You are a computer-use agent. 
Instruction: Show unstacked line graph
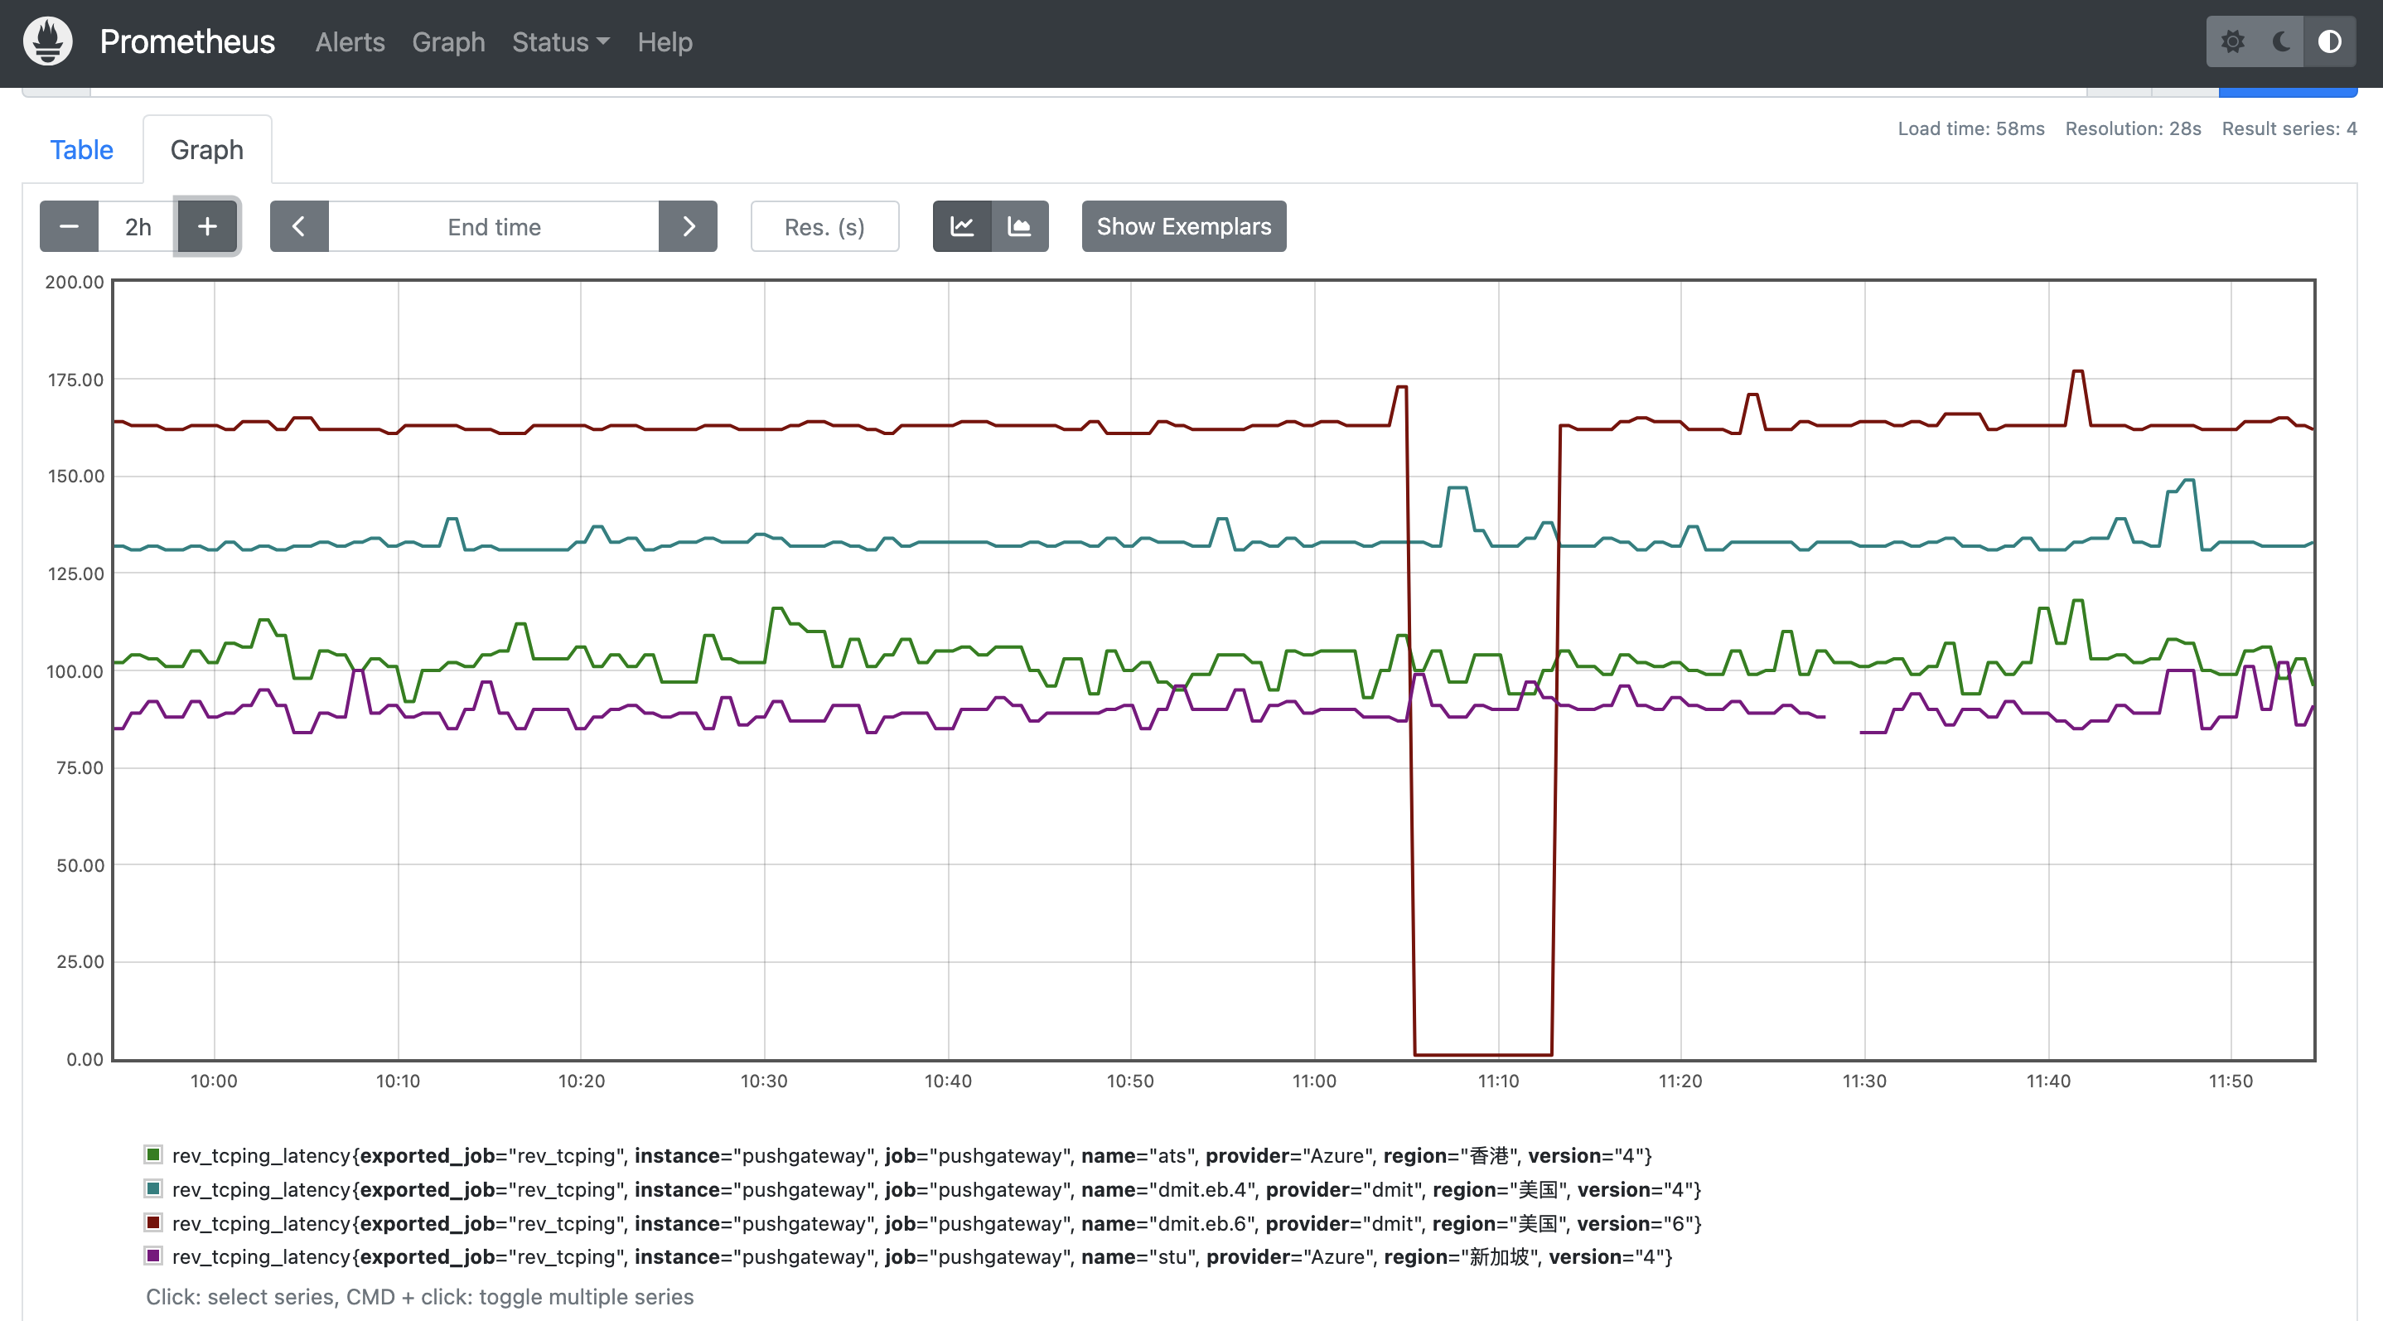[962, 226]
